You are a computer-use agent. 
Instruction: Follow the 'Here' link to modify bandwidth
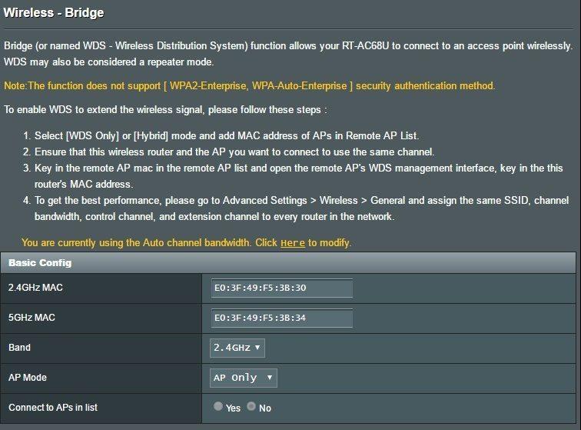(x=293, y=243)
